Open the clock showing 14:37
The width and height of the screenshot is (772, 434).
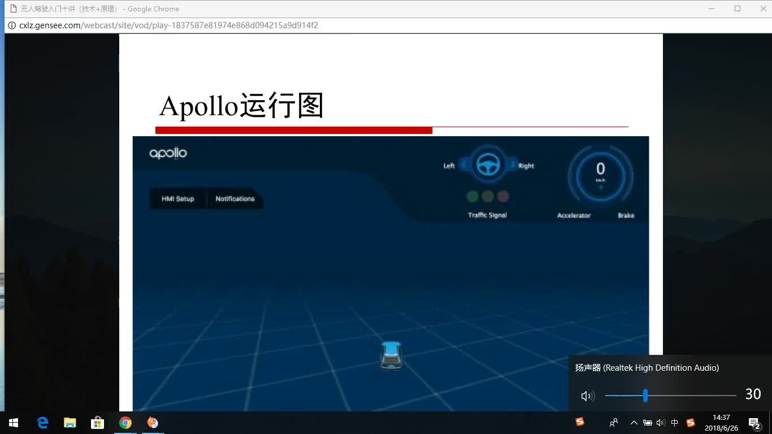point(721,423)
